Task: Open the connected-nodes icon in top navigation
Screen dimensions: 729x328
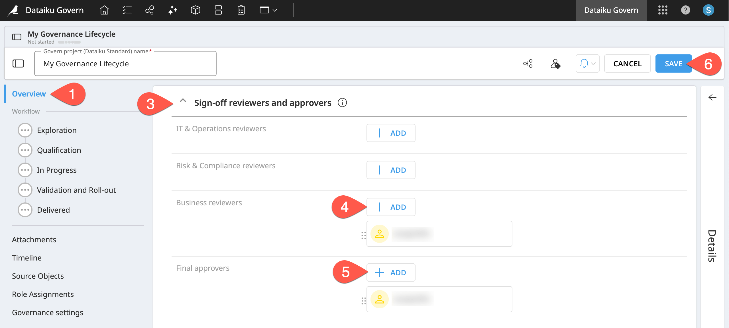Action: pyautogui.click(x=150, y=10)
